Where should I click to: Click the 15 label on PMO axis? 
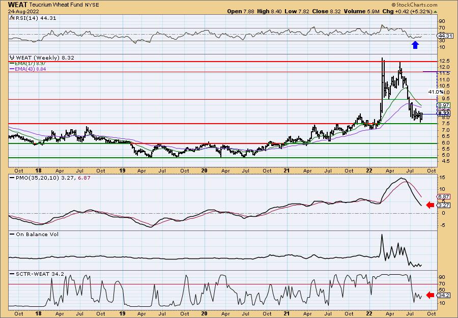(442, 177)
